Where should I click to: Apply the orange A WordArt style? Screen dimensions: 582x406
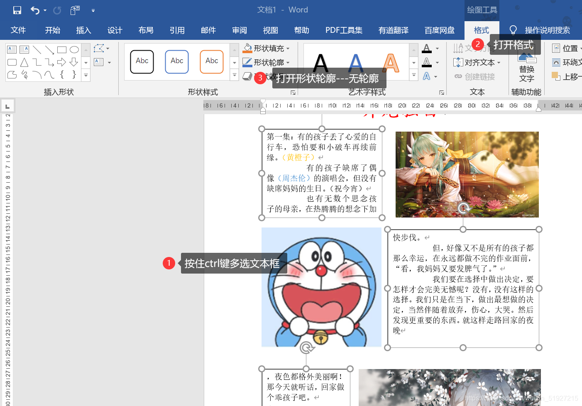(390, 63)
